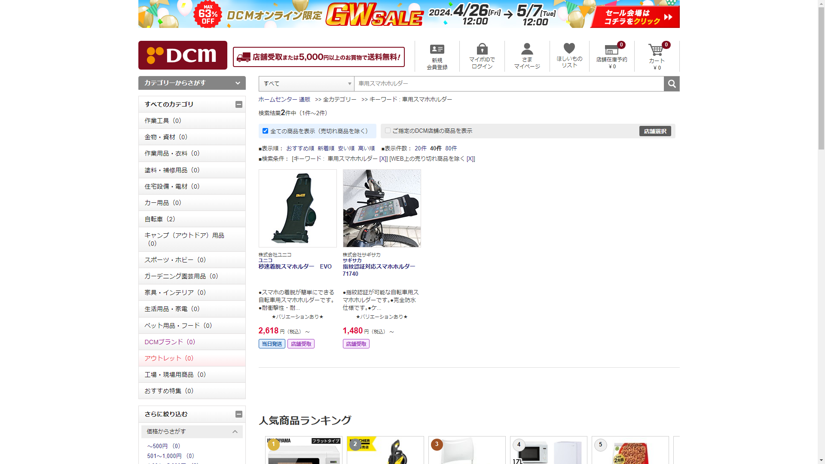
Task: Open the cart icon in header
Action: (x=656, y=50)
